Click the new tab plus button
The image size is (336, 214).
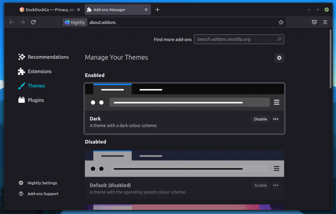tap(157, 10)
